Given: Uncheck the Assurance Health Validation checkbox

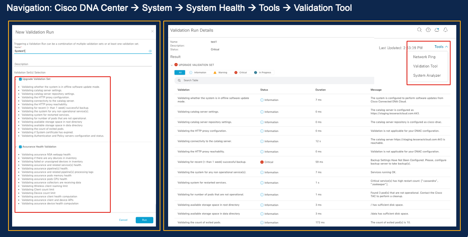Looking at the screenshot, I should click(x=20, y=147).
